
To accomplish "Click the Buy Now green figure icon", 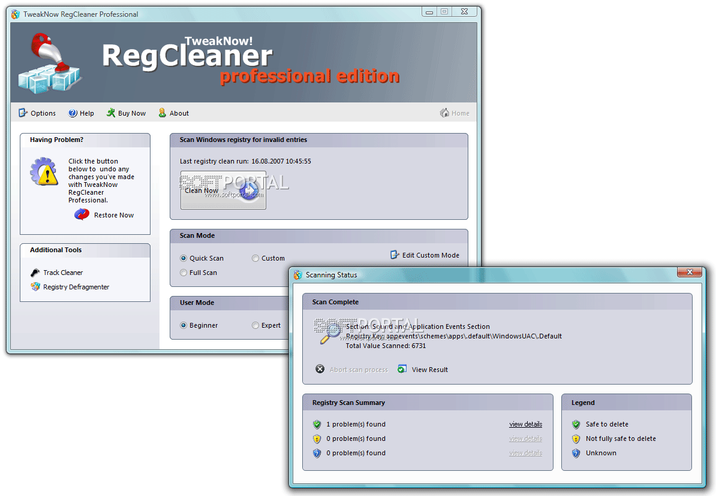I will tap(110, 113).
